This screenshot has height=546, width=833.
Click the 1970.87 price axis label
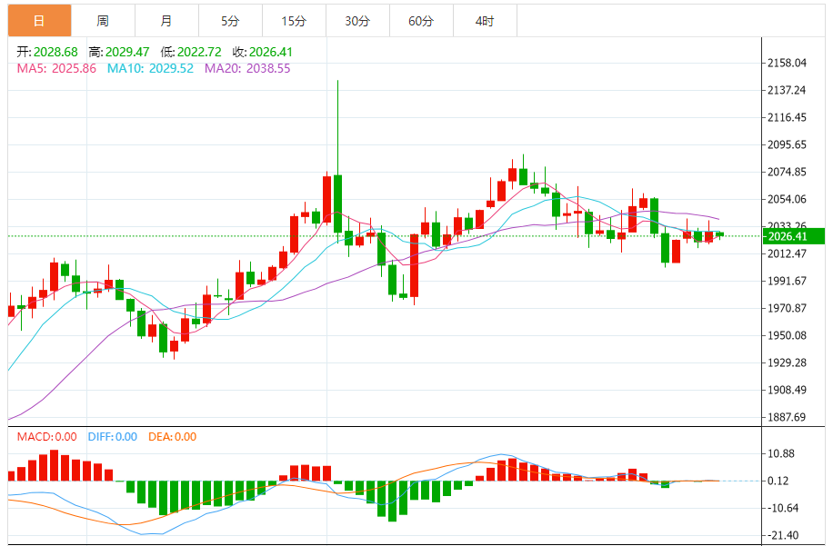[x=788, y=308]
